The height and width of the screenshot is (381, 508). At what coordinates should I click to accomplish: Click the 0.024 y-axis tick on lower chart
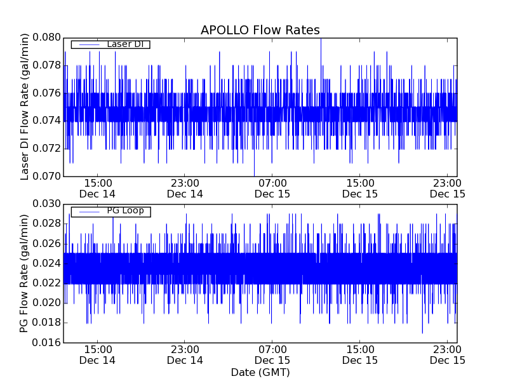47,263
